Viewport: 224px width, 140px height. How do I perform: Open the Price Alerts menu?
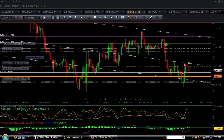[34, 6]
